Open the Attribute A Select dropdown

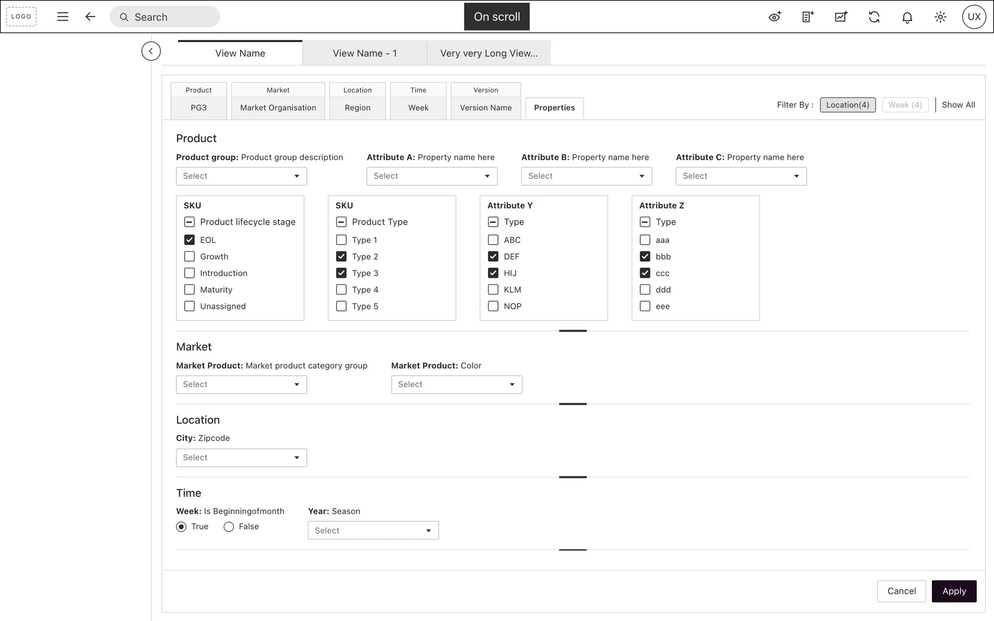pyautogui.click(x=432, y=176)
